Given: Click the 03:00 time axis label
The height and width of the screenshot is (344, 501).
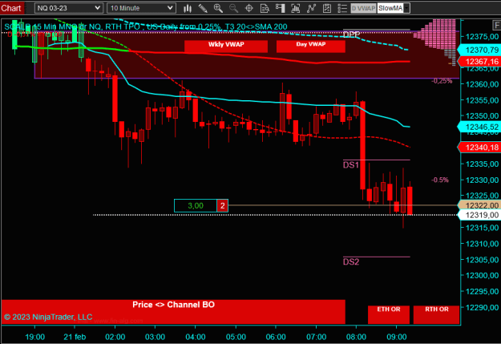Looking at the screenshot, I should [155, 337].
